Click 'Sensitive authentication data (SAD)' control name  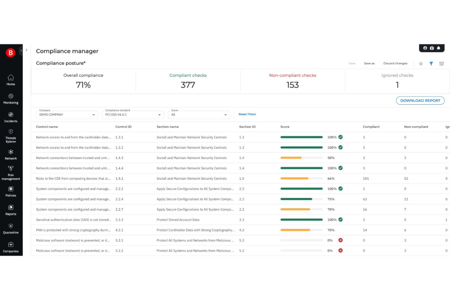(x=73, y=220)
